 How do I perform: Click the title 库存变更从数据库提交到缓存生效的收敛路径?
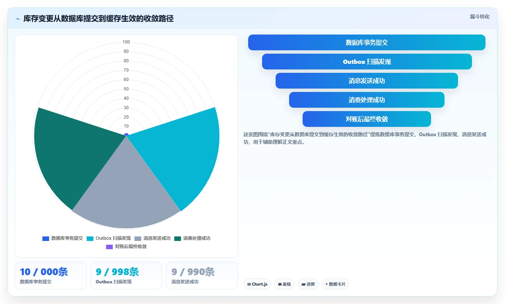tap(98, 19)
